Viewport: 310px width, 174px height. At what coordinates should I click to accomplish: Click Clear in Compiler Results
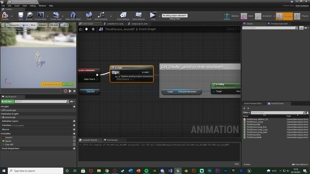[x=236, y=164]
